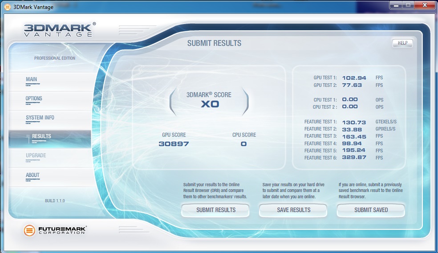Image resolution: width=438 pixels, height=253 pixels.
Task: Click Feature Test 1 value 130.73
Action: click(x=354, y=122)
